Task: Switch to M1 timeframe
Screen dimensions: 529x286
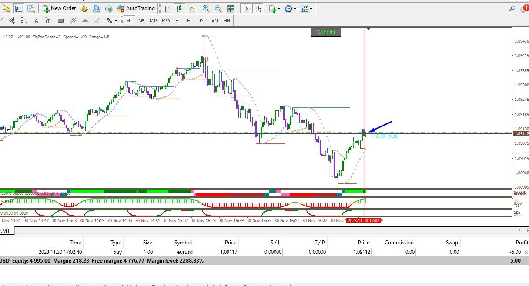Action: (129, 20)
